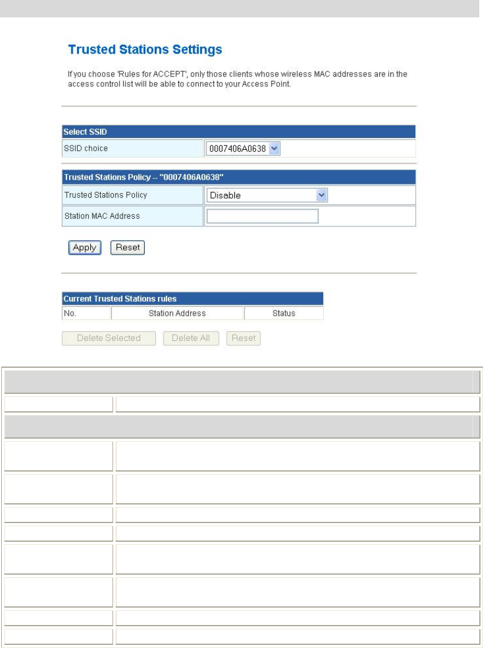Screen dimensions: 483x648
Task: Select the No. column header
Action: pos(86,313)
